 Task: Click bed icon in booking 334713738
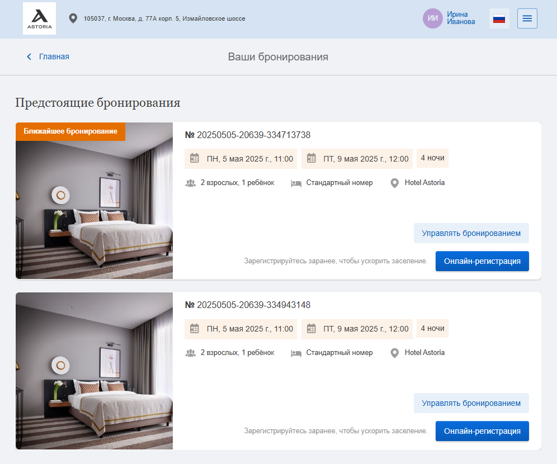(x=296, y=183)
